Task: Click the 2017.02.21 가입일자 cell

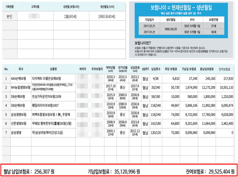Action: pyautogui.click(x=149, y=26)
